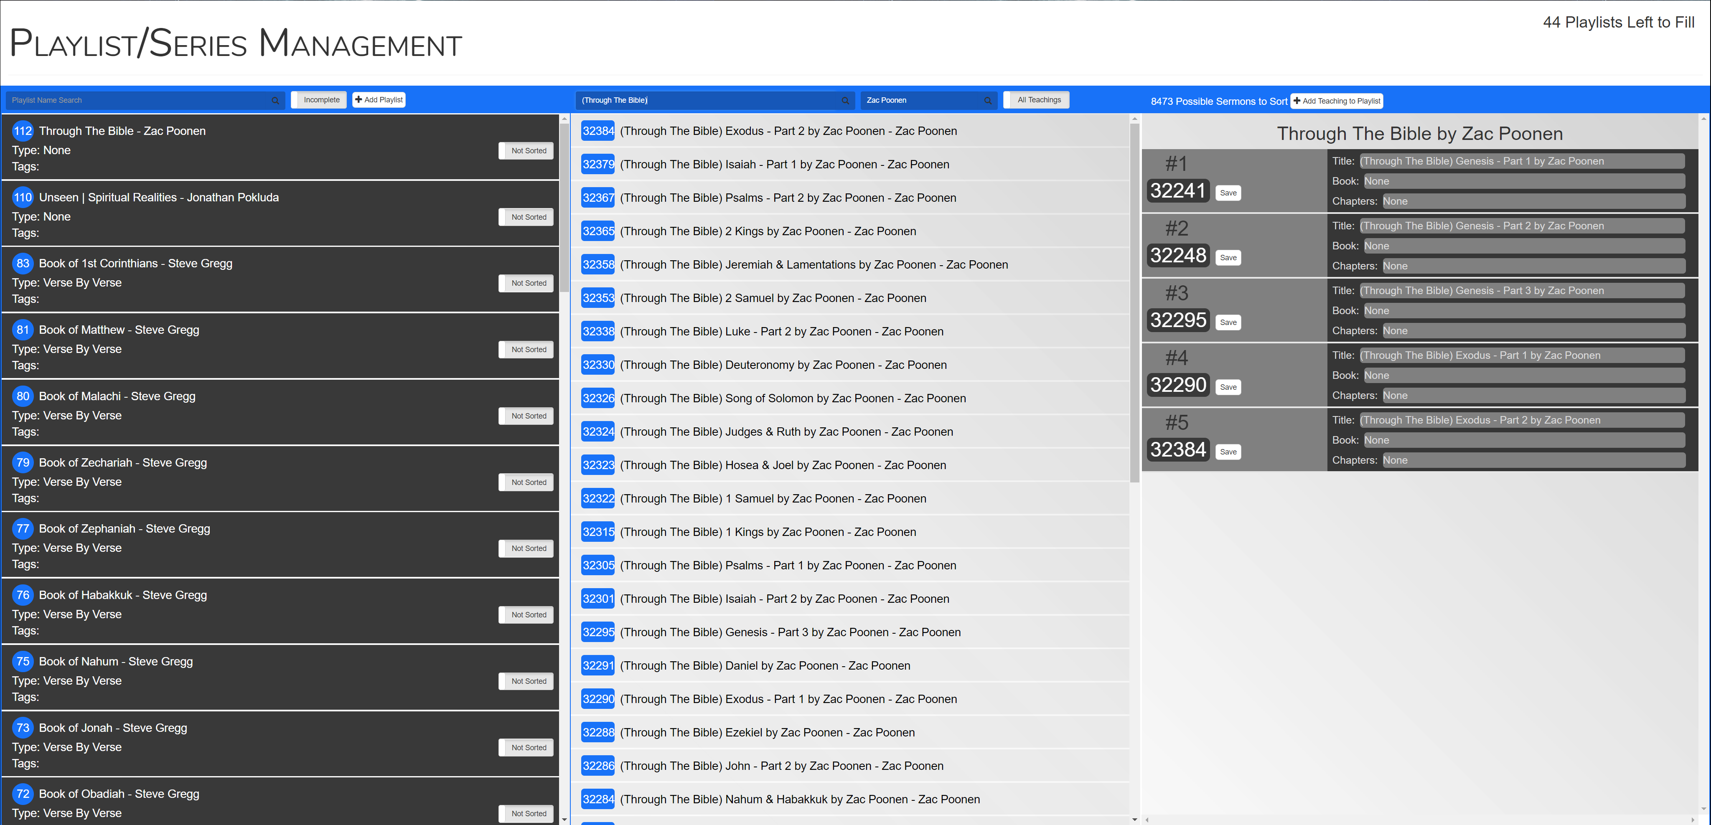Screen dimensions: 1711x825
Task: Select sermon 1 Kings by Zac Poonen
Action: coord(850,532)
